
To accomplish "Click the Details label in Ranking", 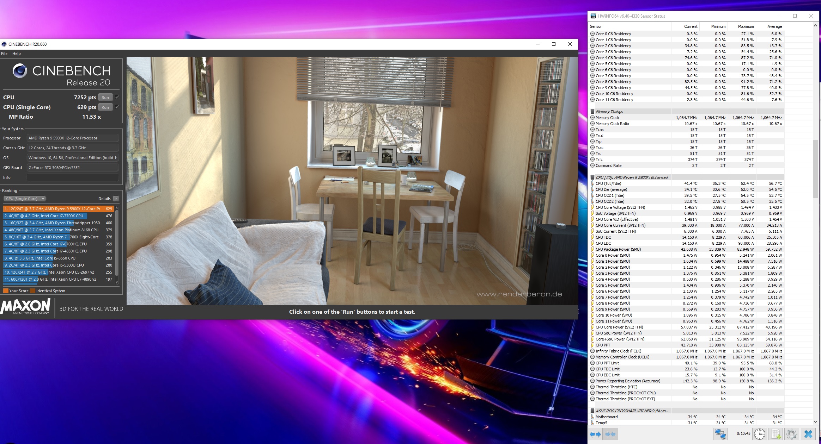I will [x=104, y=199].
